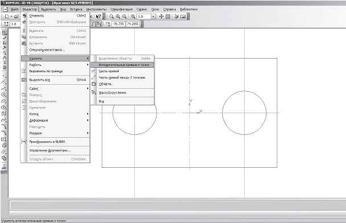The image size is (346, 223).
Task: Select the Hatch tool
Action: click(x=4, y=152)
